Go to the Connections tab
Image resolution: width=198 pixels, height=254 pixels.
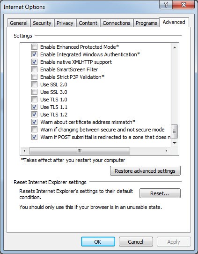(x=117, y=23)
